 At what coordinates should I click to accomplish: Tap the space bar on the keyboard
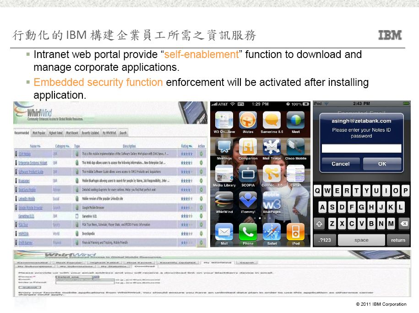tap(361, 240)
